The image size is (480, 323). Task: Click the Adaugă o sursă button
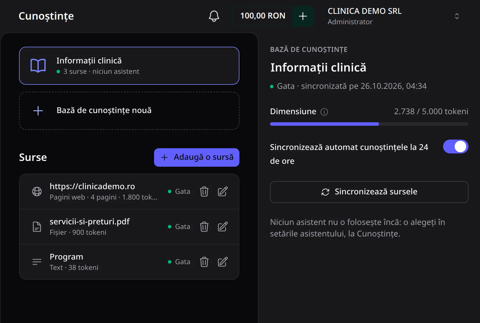click(197, 157)
